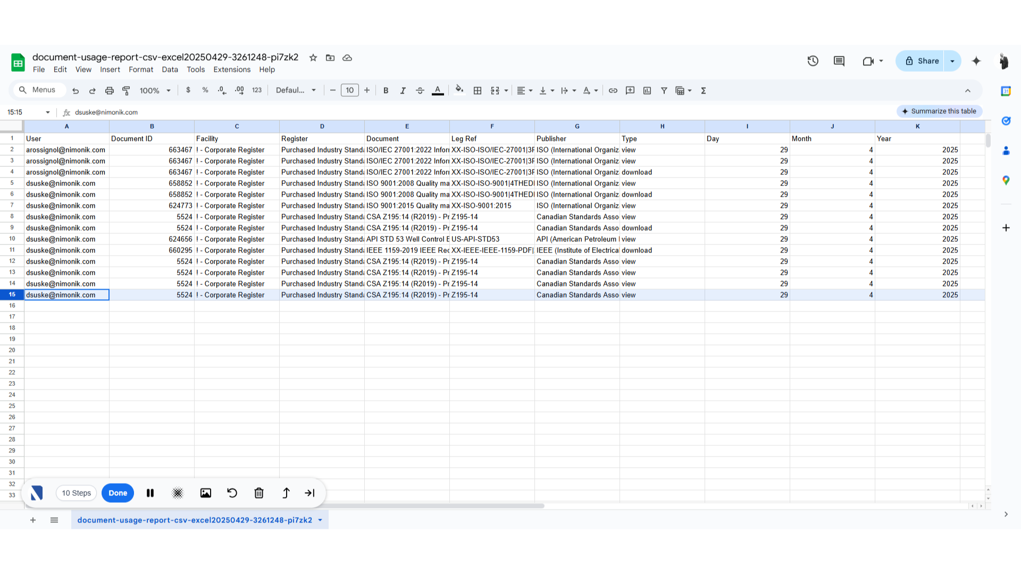The width and height of the screenshot is (1021, 574).
Task: Open the Extensions menu
Action: tap(231, 70)
